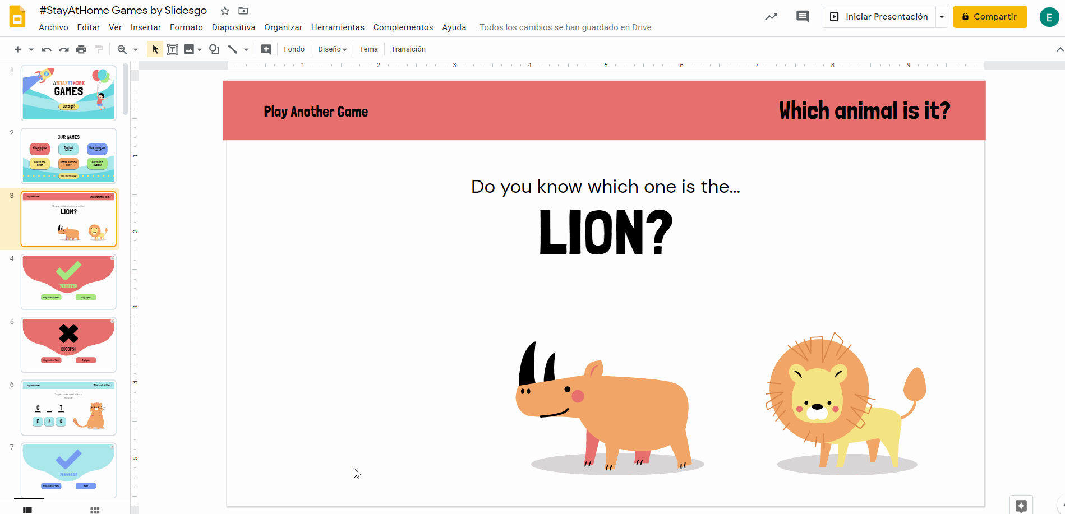Open the Archivo menu
Screen dimensions: 1065x514
tap(53, 27)
